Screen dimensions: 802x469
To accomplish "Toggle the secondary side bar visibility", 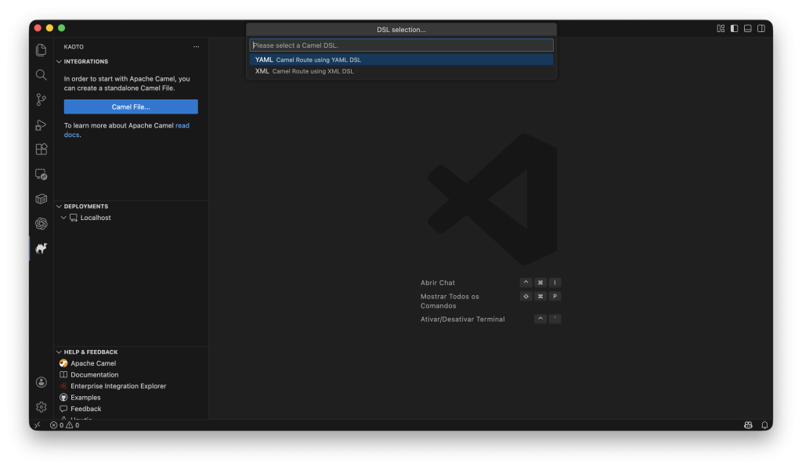I will 761,28.
